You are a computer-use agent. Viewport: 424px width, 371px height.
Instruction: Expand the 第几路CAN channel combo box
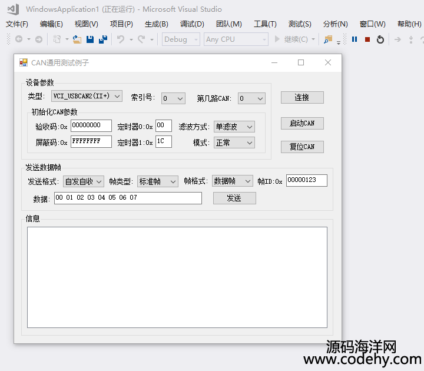tap(251, 99)
